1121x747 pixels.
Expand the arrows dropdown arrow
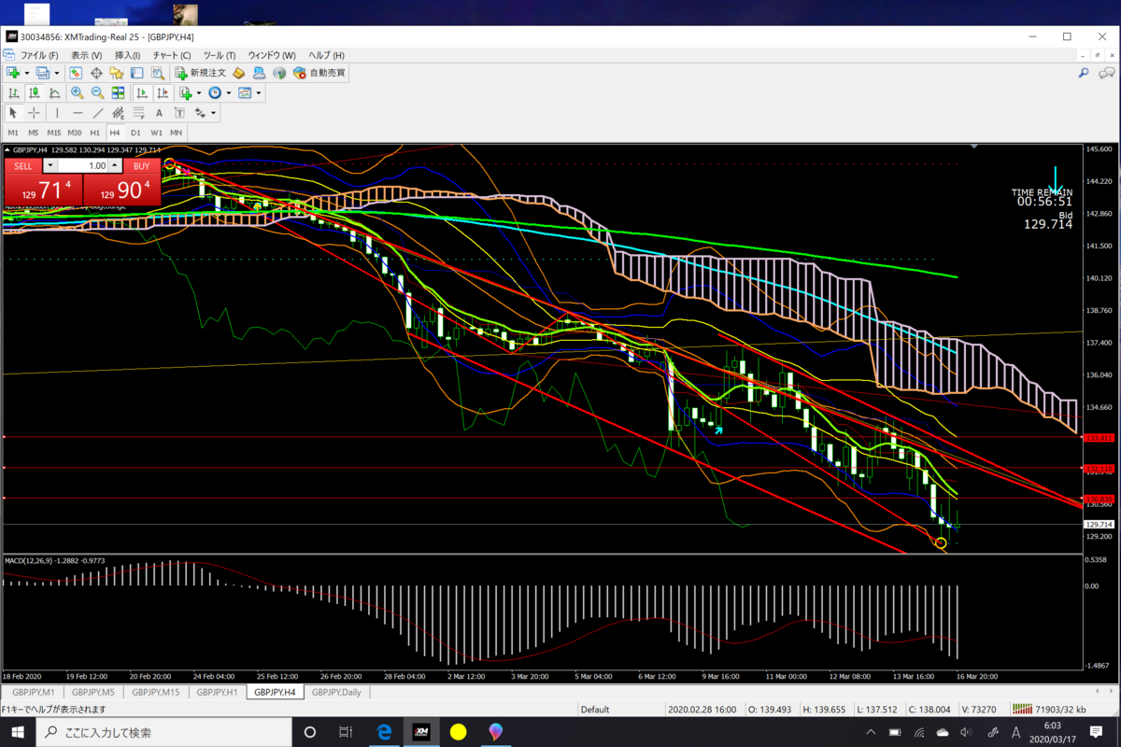click(214, 113)
